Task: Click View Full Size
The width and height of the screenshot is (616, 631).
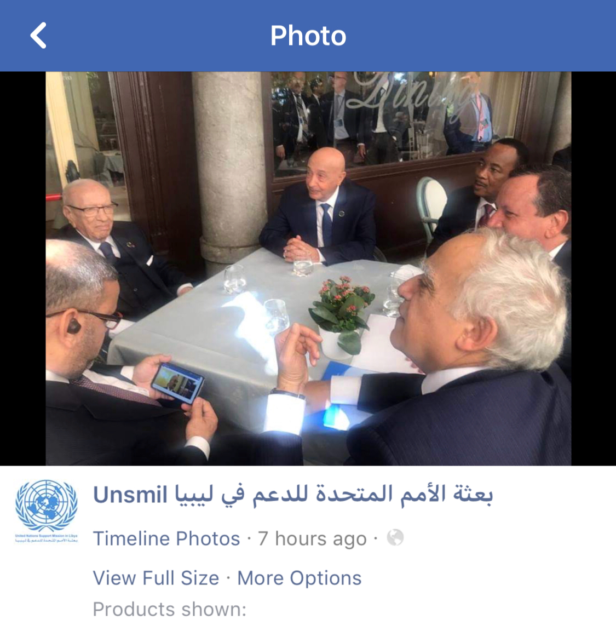Action: [x=156, y=578]
